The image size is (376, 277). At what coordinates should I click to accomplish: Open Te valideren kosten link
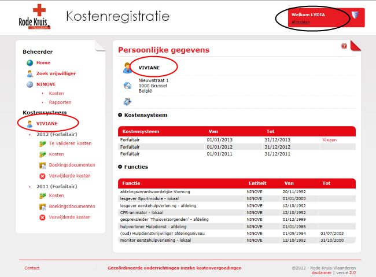pyautogui.click(x=70, y=143)
